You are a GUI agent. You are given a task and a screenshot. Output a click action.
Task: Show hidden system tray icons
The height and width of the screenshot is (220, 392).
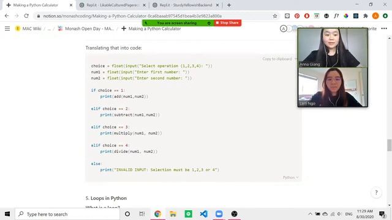click(x=310, y=214)
